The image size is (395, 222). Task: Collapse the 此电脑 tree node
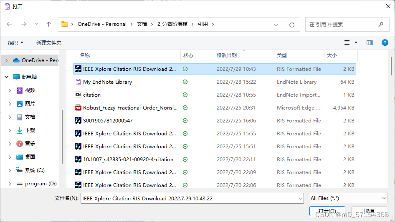6,77
